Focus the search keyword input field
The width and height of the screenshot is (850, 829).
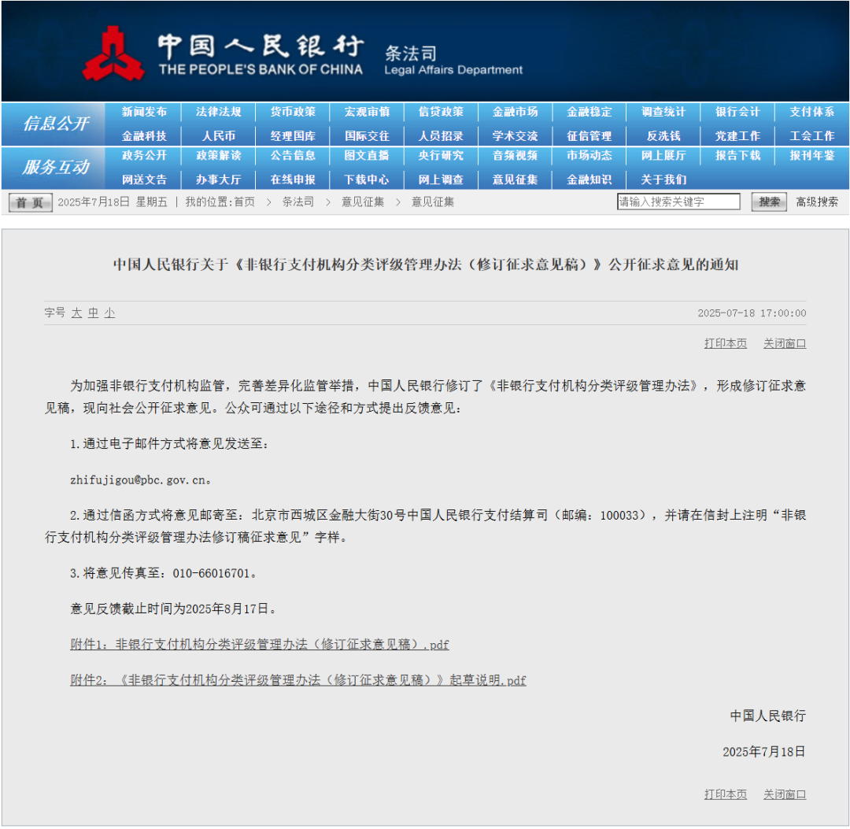[678, 202]
